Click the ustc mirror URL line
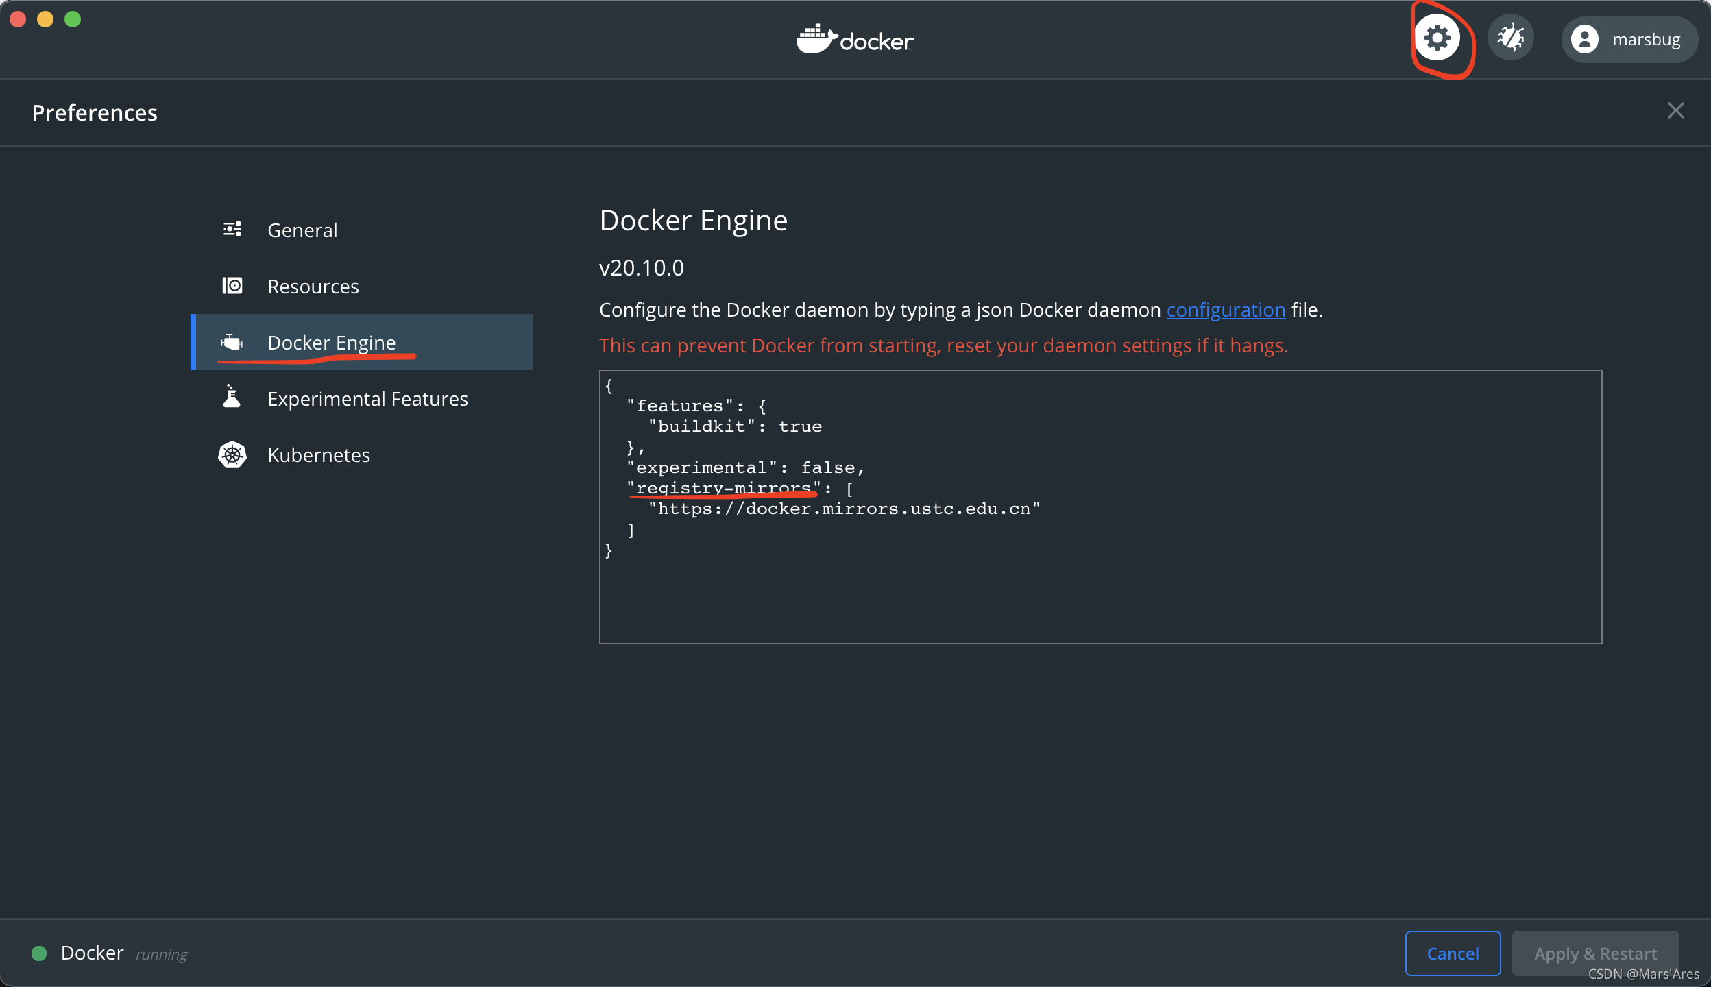The image size is (1711, 987). (x=845, y=509)
